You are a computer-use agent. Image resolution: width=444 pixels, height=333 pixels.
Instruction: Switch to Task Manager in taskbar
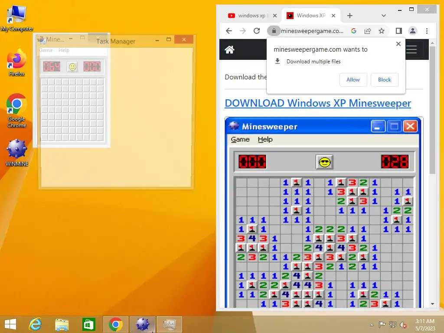pos(170,324)
